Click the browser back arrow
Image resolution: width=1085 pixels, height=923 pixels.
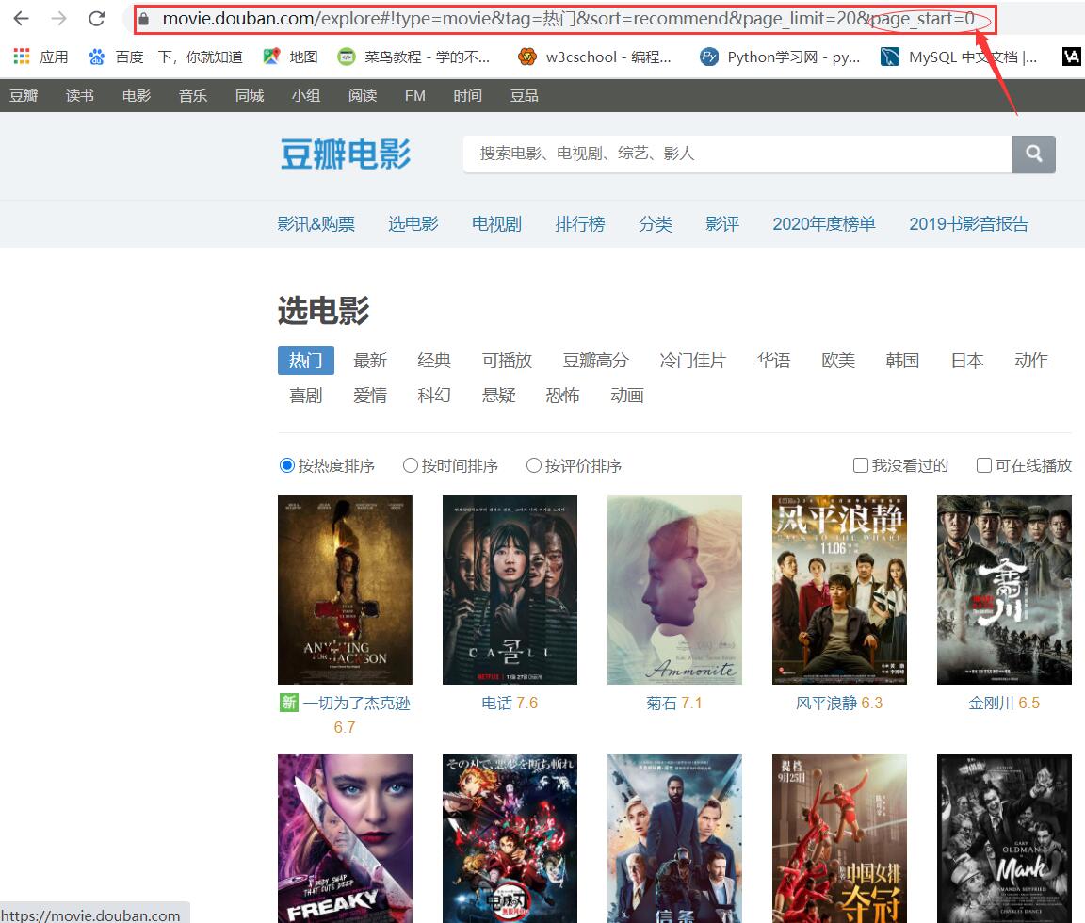22,19
